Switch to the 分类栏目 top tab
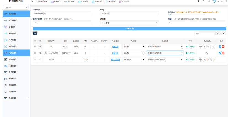 pyautogui.click(x=96, y=2)
